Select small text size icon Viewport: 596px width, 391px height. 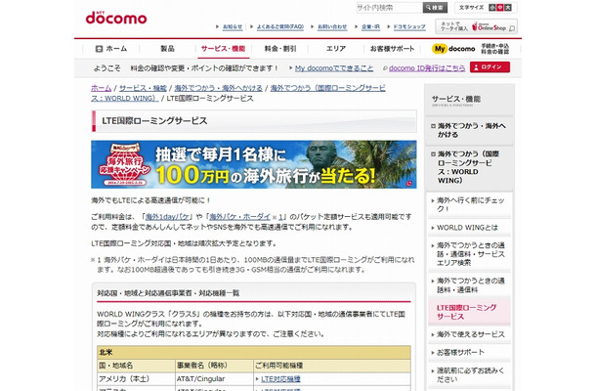click(492, 7)
